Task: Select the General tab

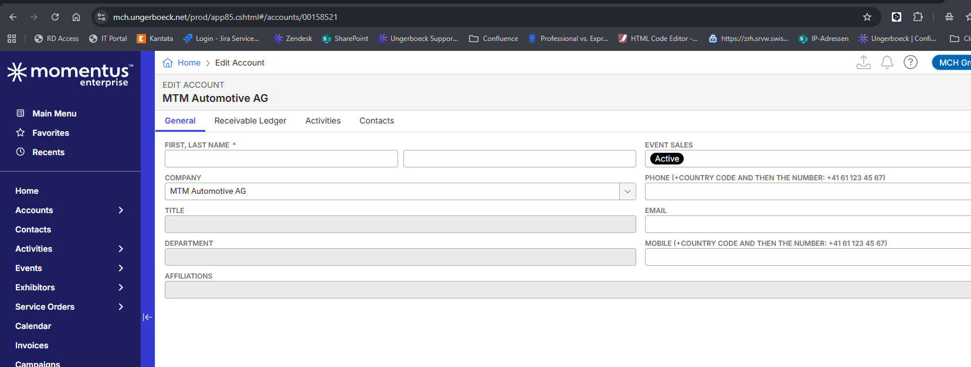Action: coord(180,121)
